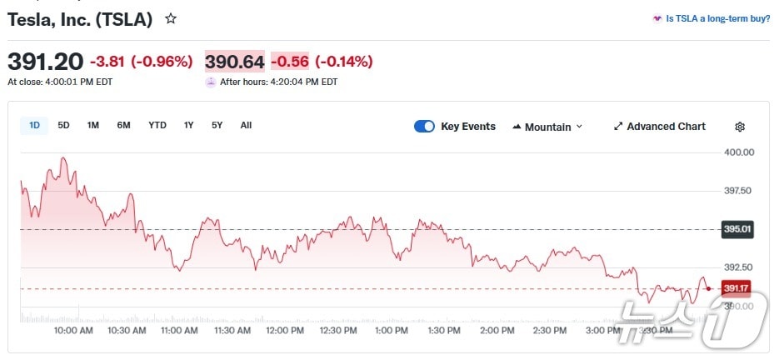The height and width of the screenshot is (360, 779).
Task: Click the Mountain chart type icon
Action: pyautogui.click(x=517, y=127)
